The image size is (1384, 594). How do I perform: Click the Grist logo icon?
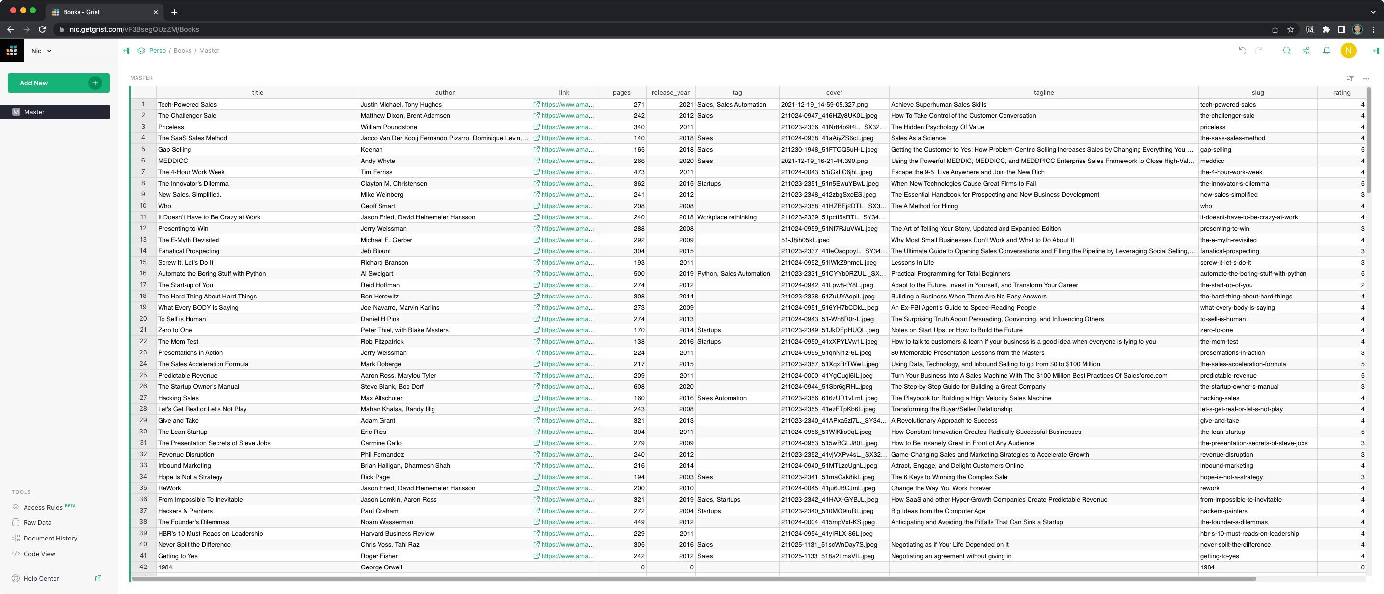coord(12,51)
